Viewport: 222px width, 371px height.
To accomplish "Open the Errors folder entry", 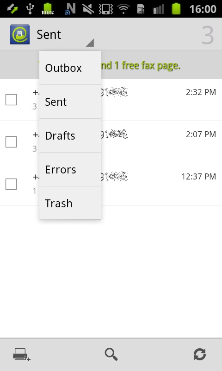I will pos(70,169).
